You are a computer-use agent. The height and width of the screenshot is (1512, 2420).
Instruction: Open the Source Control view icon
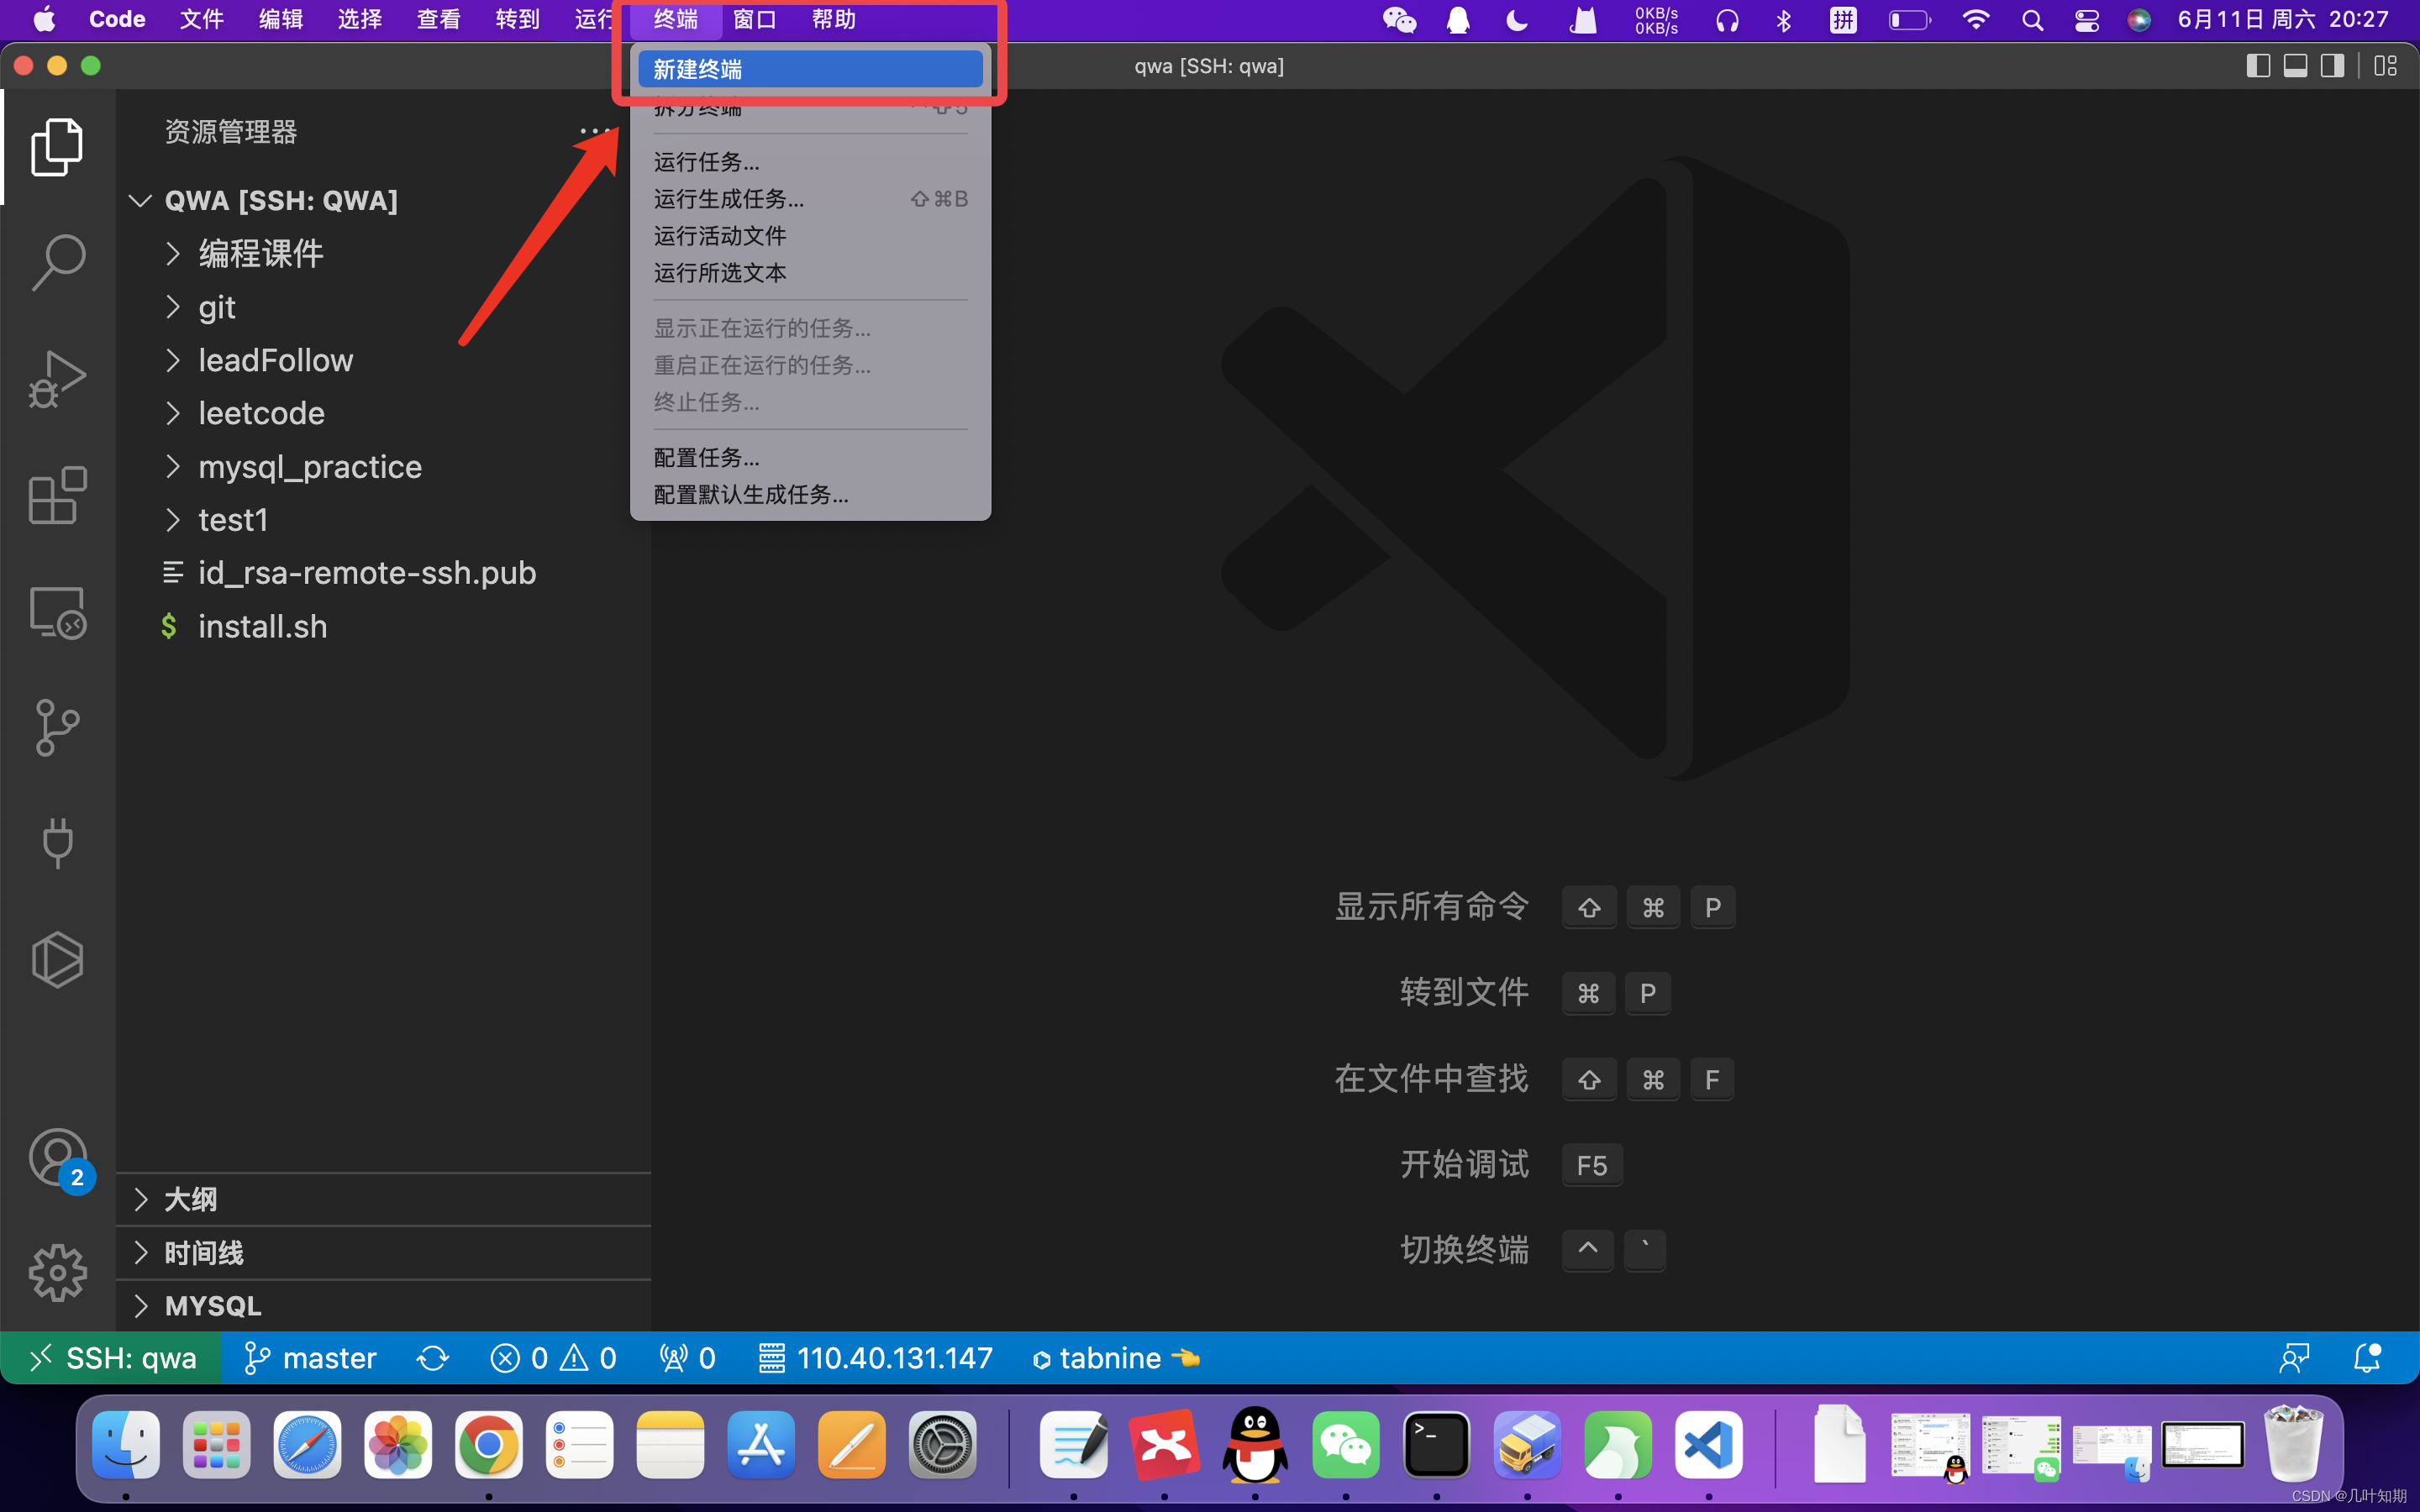tap(57, 727)
